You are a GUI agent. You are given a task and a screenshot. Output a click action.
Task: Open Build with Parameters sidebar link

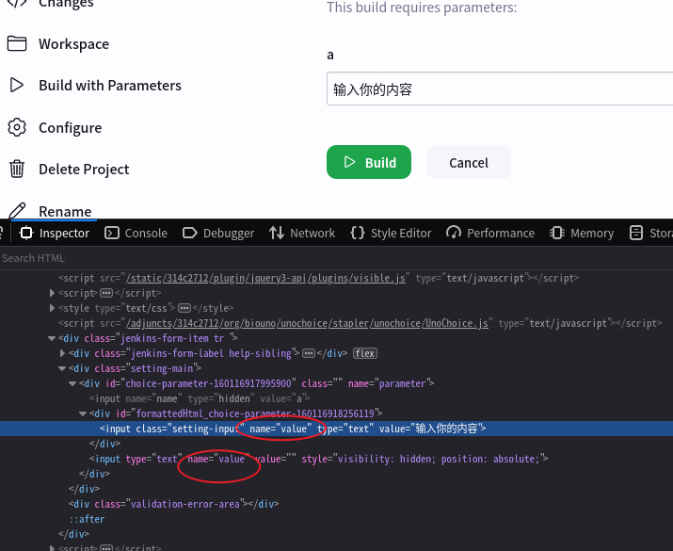point(110,86)
